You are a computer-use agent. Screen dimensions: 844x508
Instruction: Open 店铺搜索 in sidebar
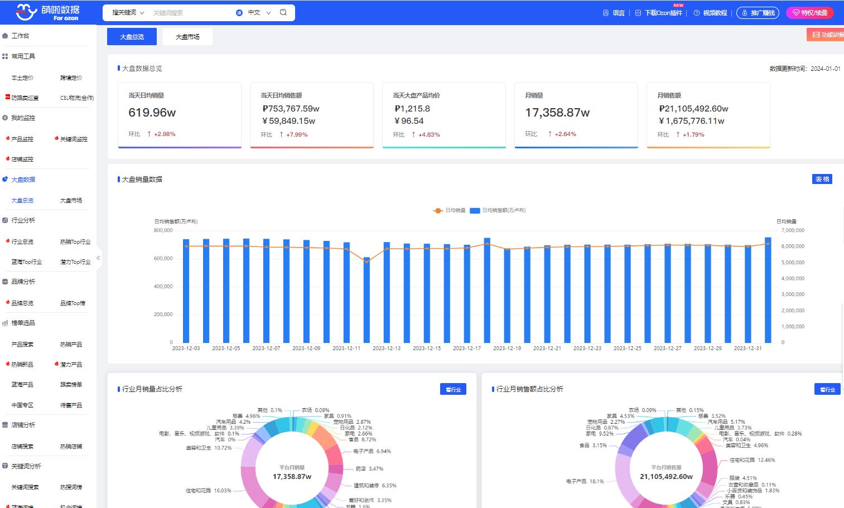[22, 446]
